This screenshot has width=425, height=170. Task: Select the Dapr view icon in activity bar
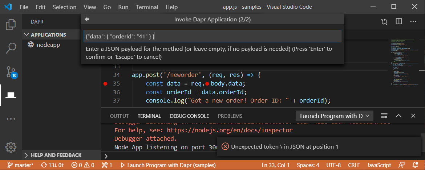click(x=11, y=95)
